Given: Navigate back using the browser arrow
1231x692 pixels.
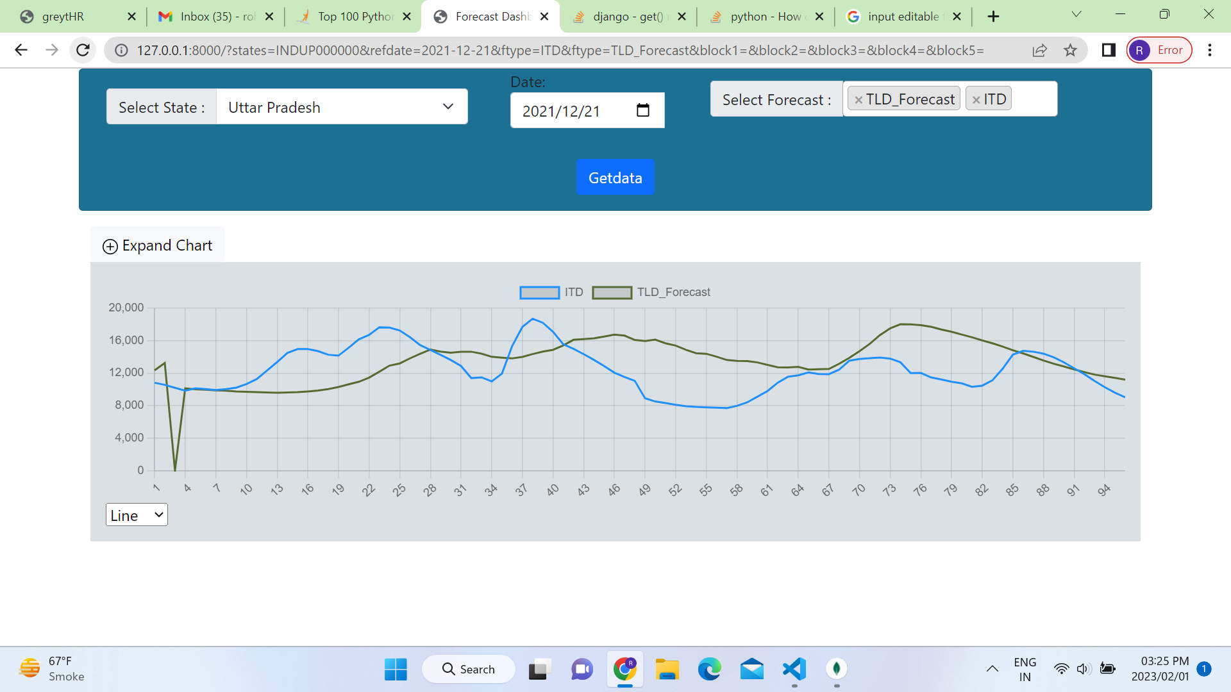Looking at the screenshot, I should pyautogui.click(x=21, y=50).
